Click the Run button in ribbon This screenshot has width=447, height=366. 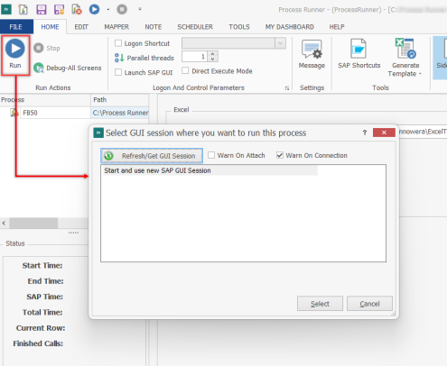pos(15,55)
